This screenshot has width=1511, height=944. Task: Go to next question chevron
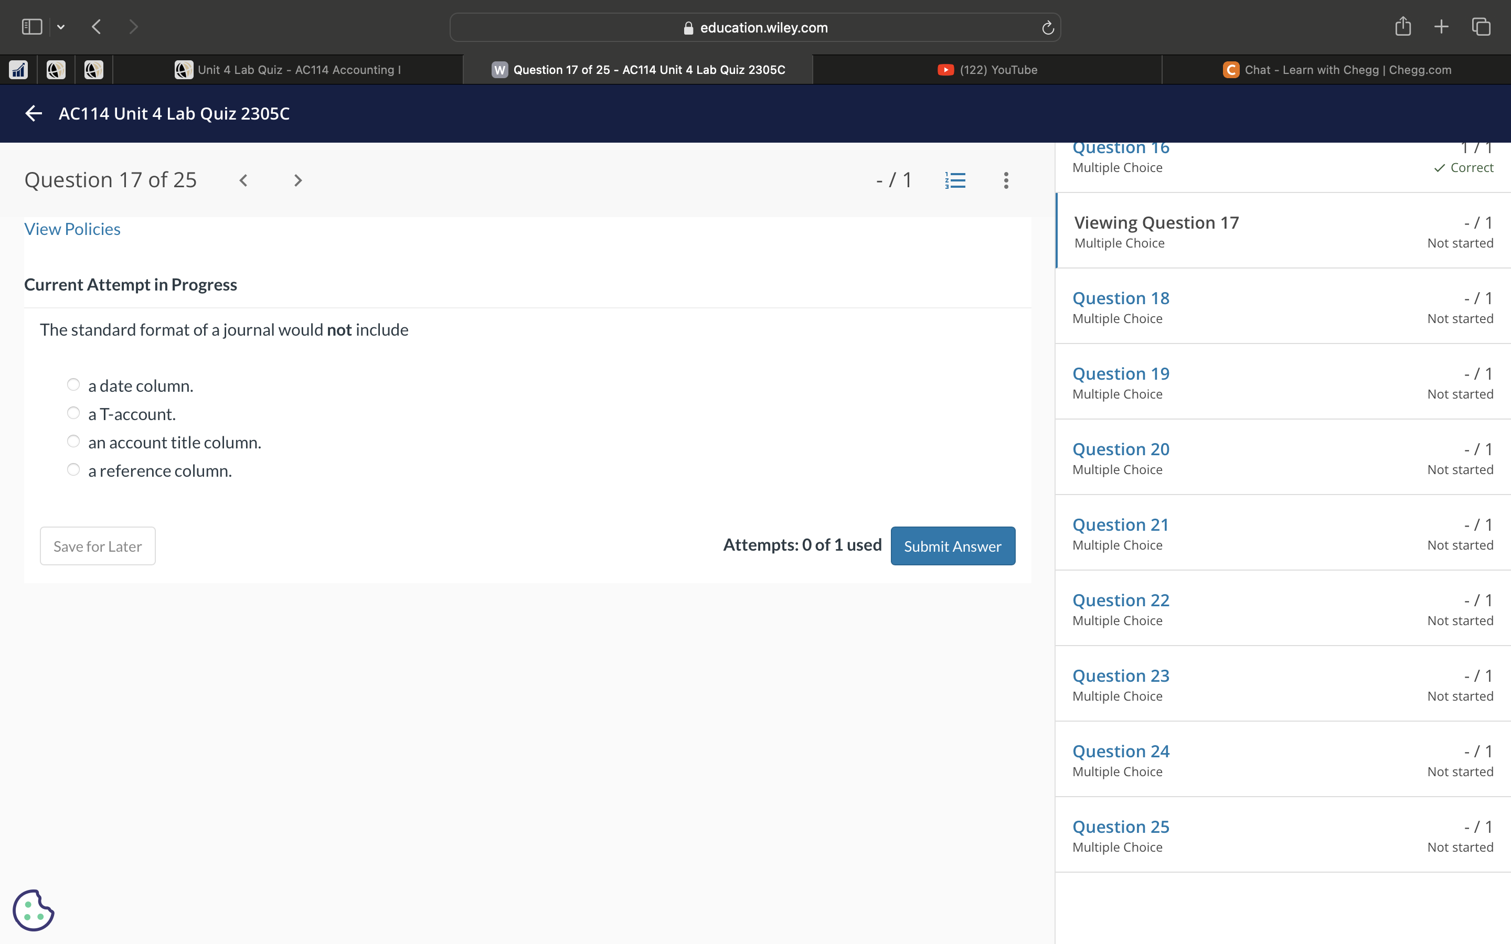click(298, 180)
